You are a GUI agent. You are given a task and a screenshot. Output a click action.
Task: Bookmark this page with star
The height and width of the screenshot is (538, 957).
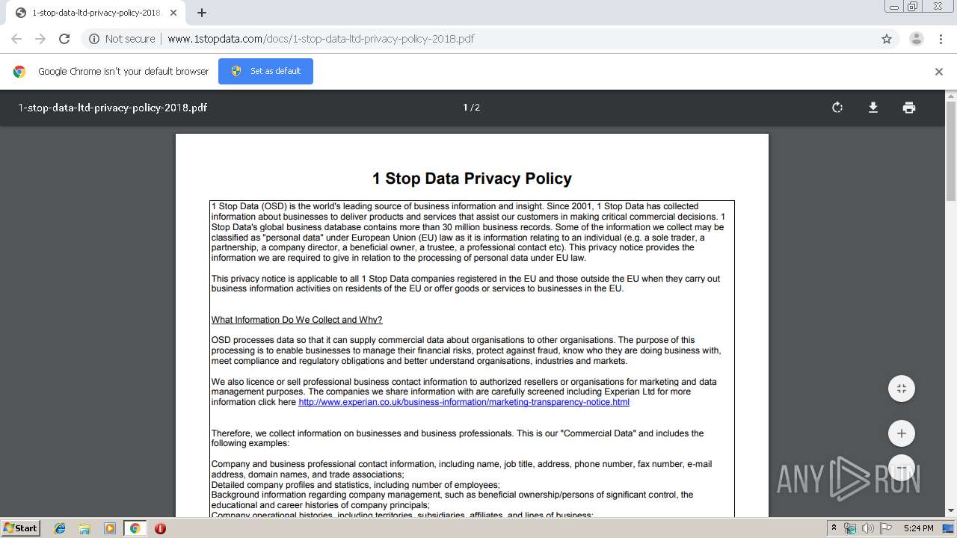tap(887, 39)
